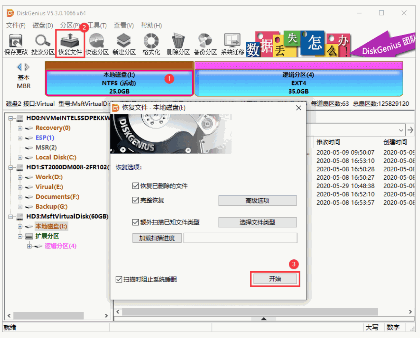This screenshot has height=338, width=420.
Task: Close the 恢复文件 dialog
Action: click(x=299, y=108)
